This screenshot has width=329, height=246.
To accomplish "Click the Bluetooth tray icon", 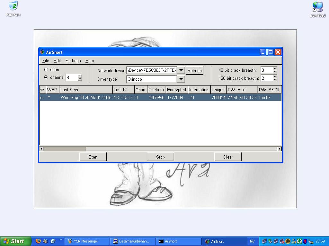I will click(x=305, y=241).
